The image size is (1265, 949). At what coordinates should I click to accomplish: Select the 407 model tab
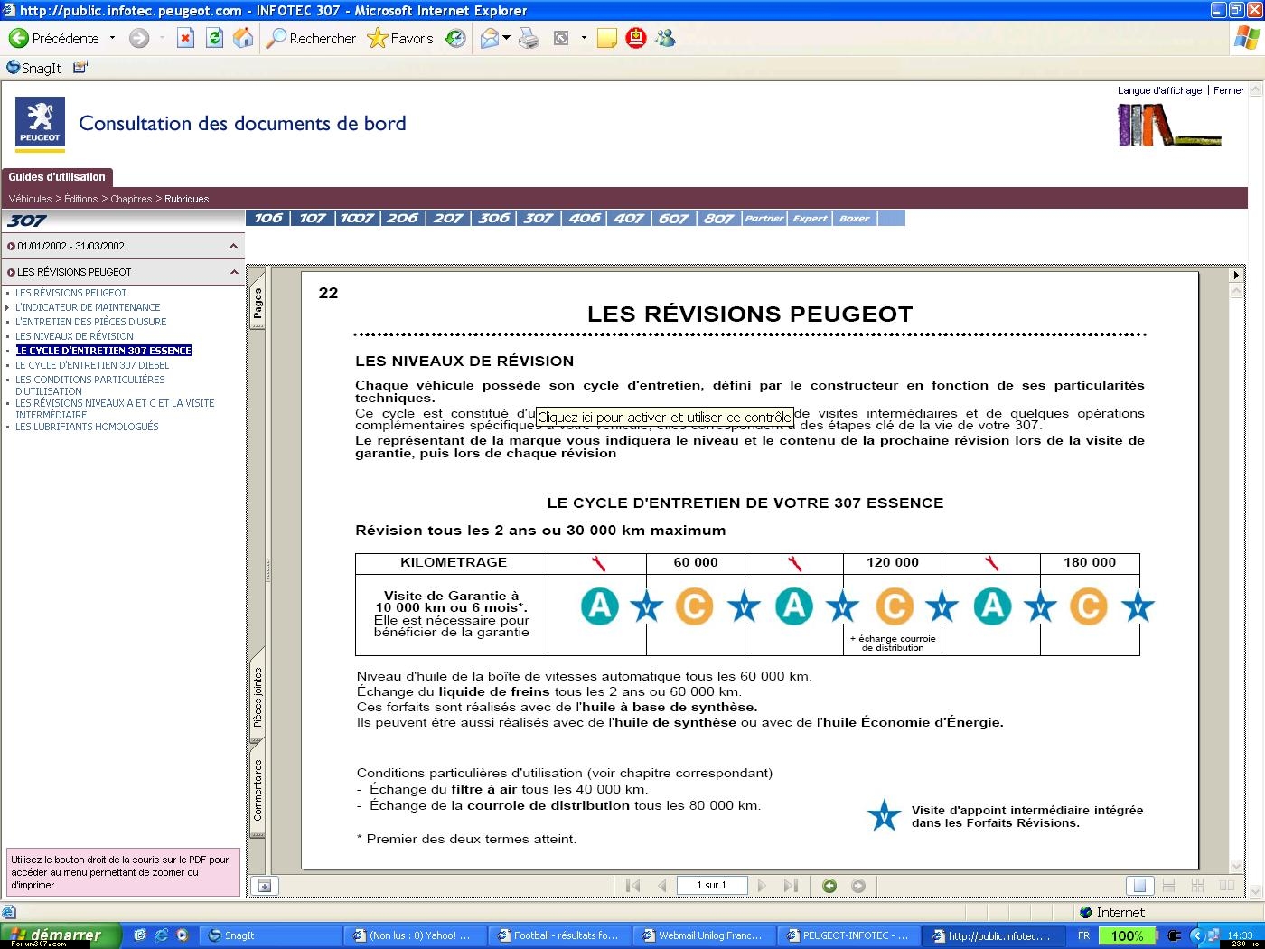629,218
